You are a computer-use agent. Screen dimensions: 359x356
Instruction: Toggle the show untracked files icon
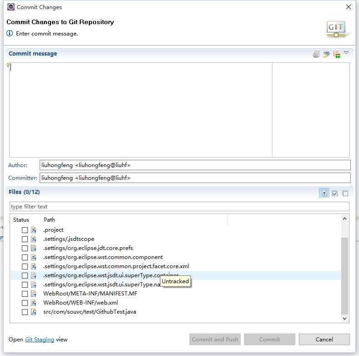coord(324,193)
